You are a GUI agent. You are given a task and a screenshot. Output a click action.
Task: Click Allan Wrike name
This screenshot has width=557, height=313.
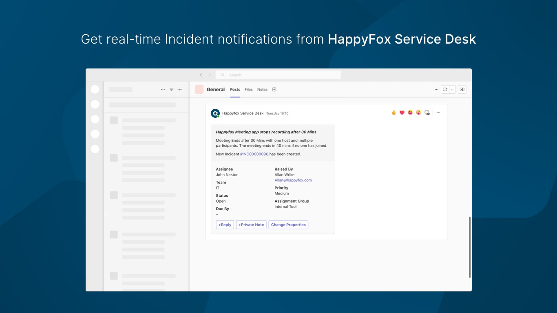pos(284,175)
